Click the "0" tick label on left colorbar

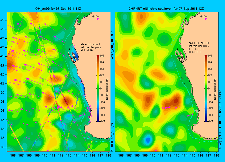point(101,88)
